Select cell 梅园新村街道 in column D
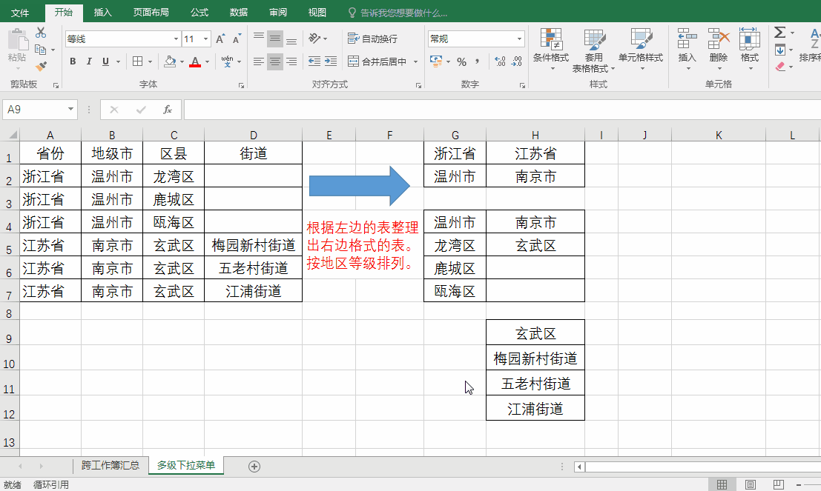 click(x=254, y=245)
